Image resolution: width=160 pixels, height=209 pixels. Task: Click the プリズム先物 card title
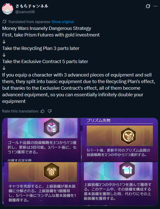(99, 121)
